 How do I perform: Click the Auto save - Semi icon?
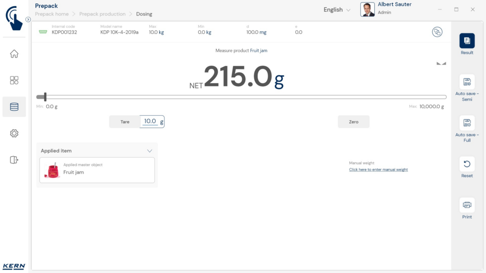(x=467, y=82)
